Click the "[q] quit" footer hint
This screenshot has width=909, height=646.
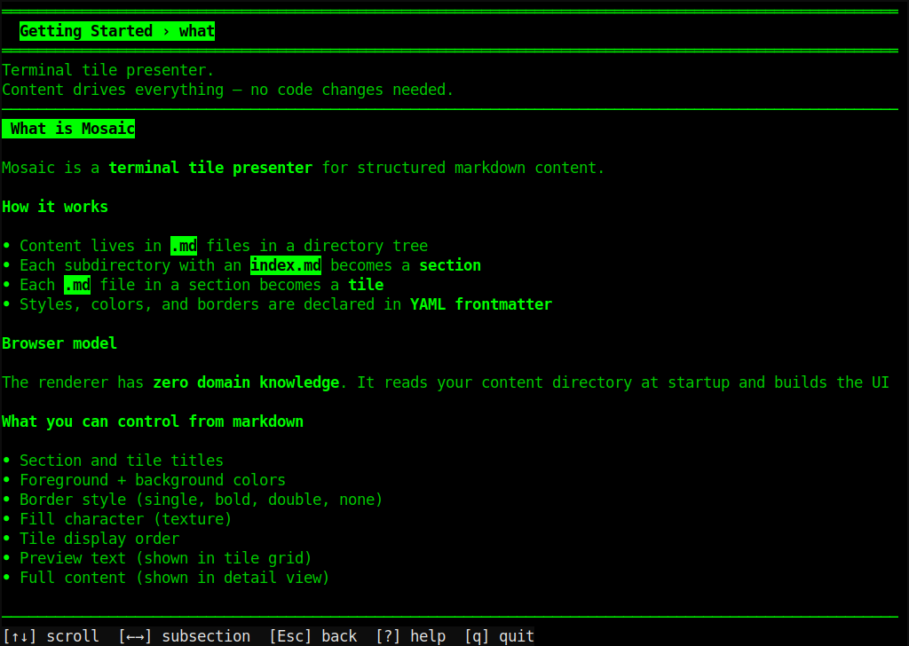pos(499,636)
